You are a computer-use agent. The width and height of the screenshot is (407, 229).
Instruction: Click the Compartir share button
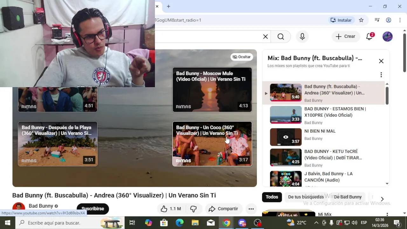[223, 209]
